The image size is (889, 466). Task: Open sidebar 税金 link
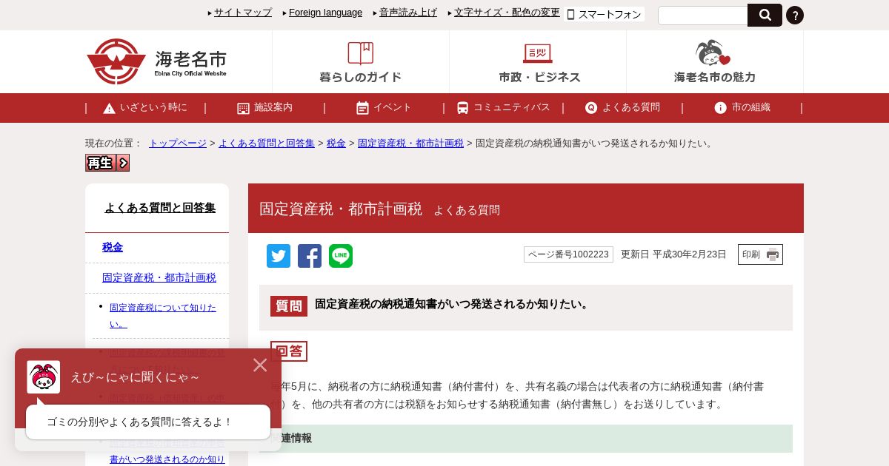[x=113, y=247]
